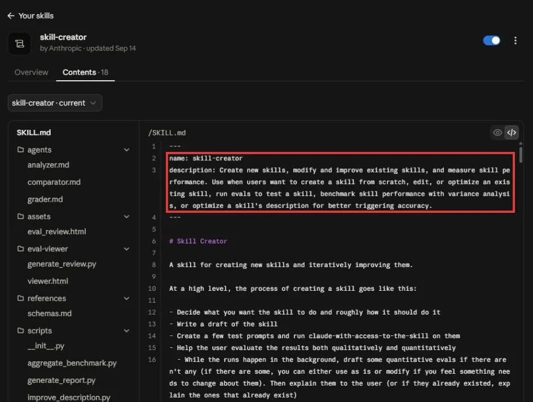Click the '# Skill Creator' heading line
Viewport: 533px width, 402px height.
click(x=198, y=241)
